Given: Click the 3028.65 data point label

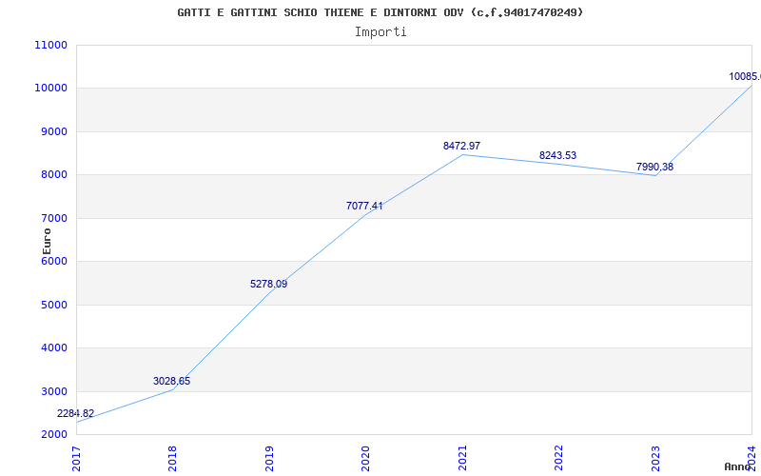Looking at the screenshot, I should 171,381.
